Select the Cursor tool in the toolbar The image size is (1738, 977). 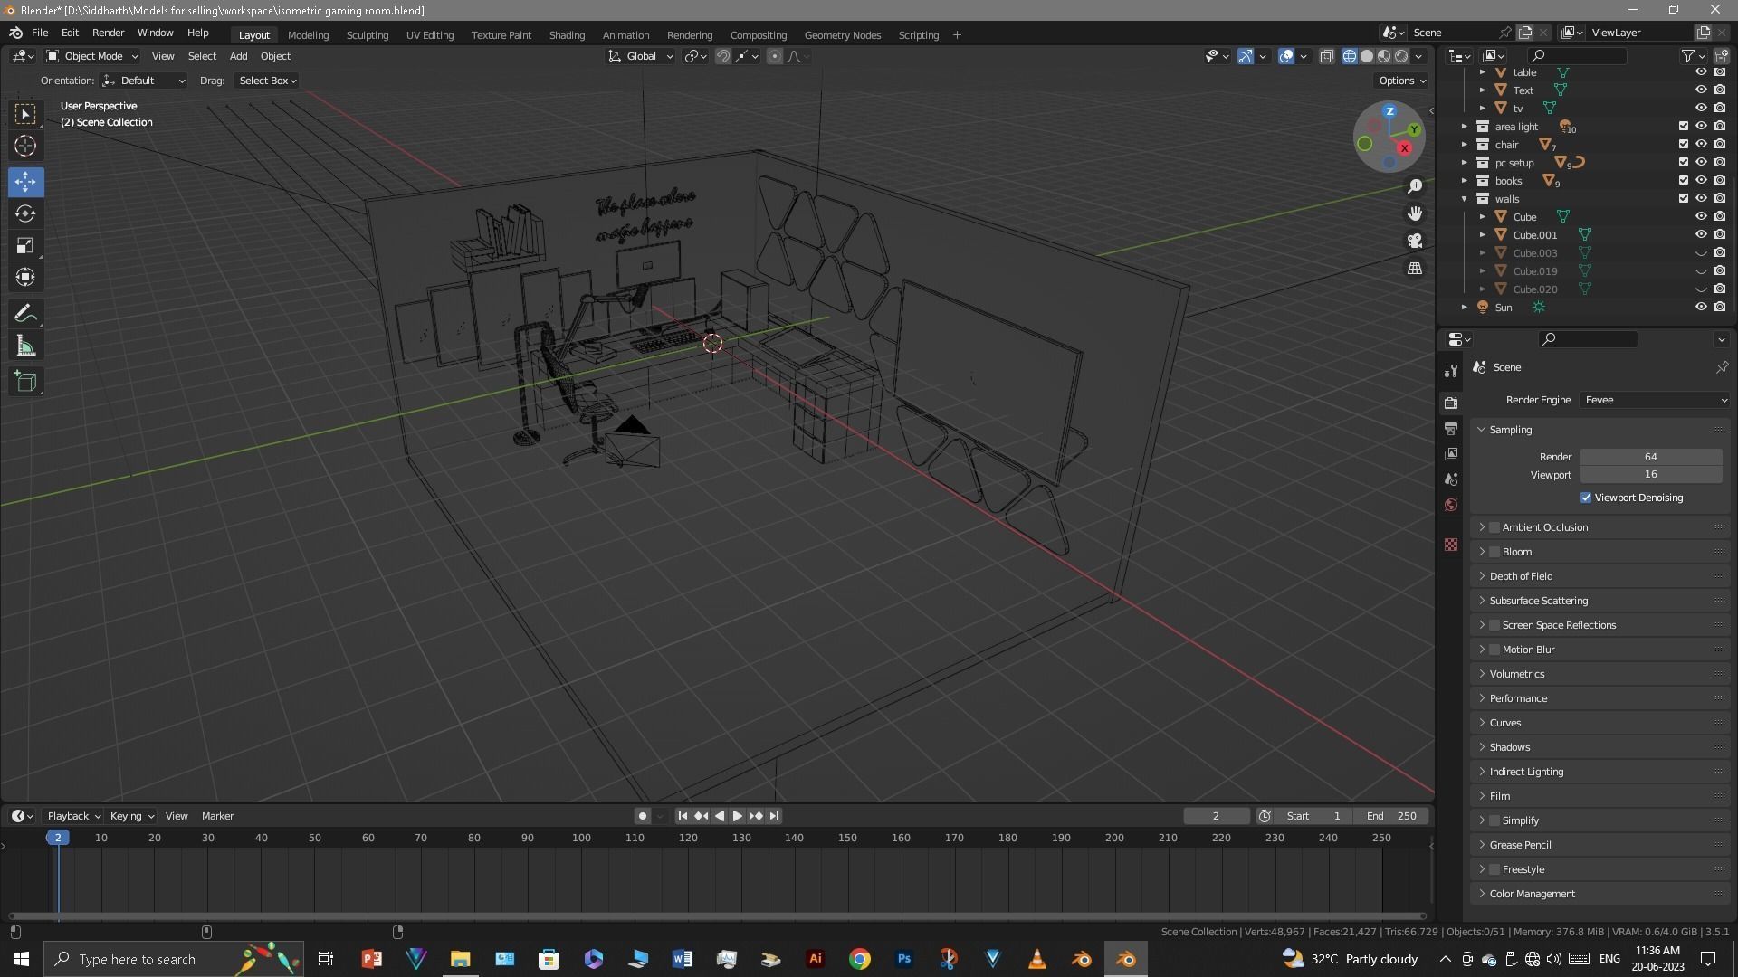point(25,146)
